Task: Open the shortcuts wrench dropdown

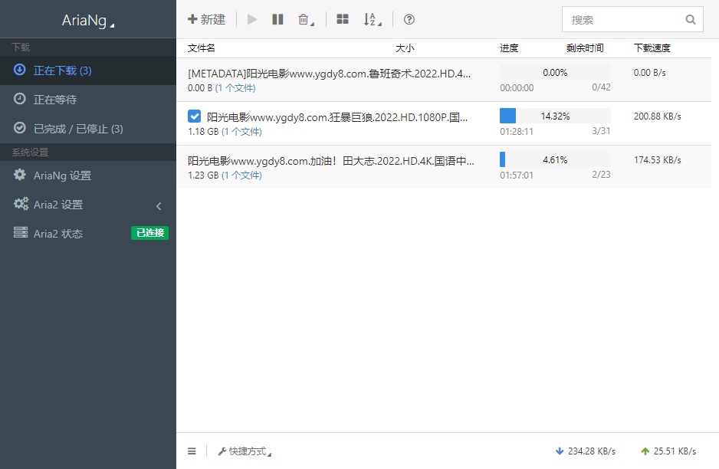Action: (x=245, y=451)
